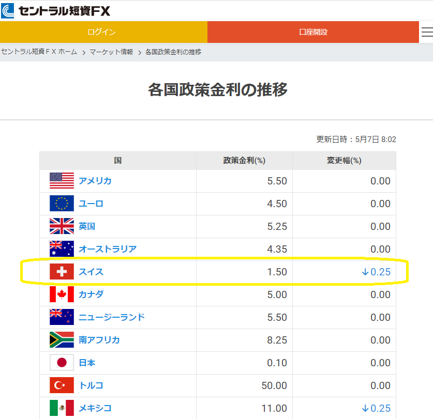Open the 南アフリカ link
433x419 pixels.
99,340
